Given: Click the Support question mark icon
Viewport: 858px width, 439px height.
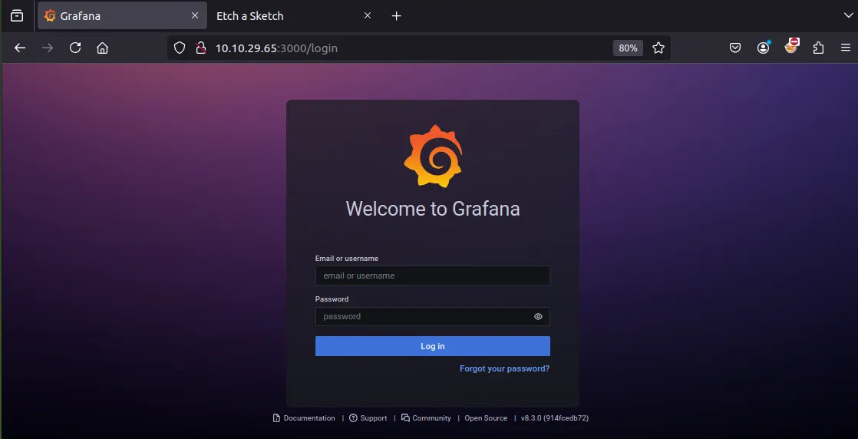Looking at the screenshot, I should (354, 418).
